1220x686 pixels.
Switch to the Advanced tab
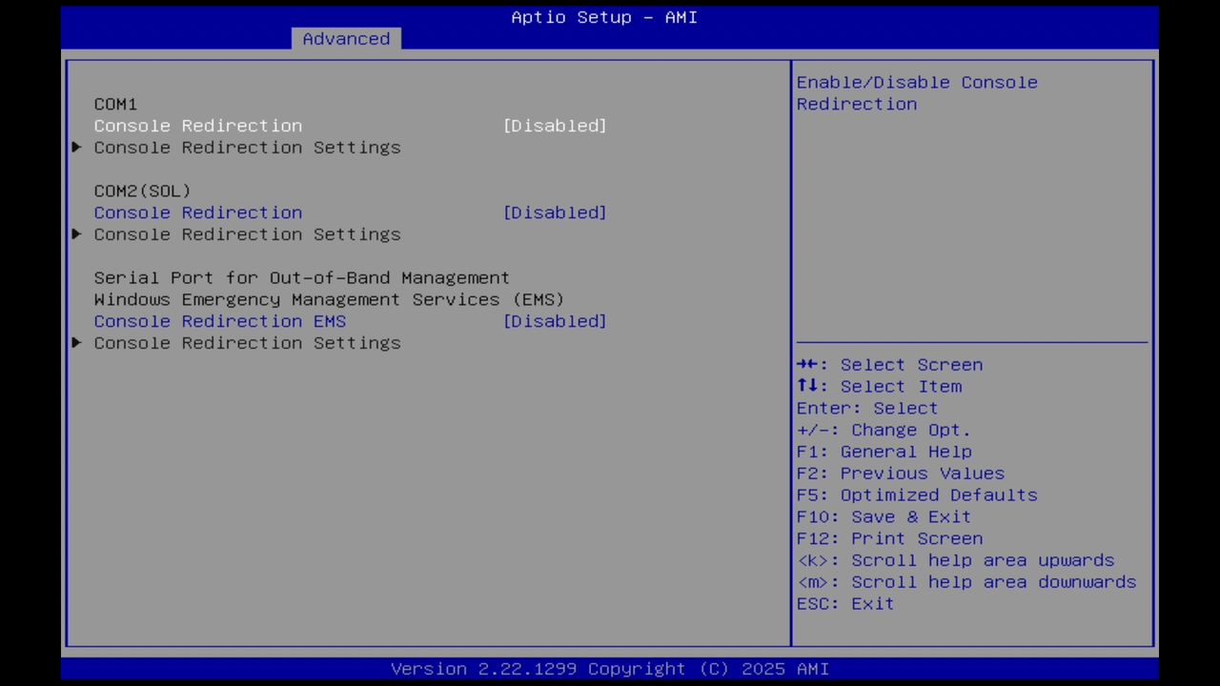point(346,38)
